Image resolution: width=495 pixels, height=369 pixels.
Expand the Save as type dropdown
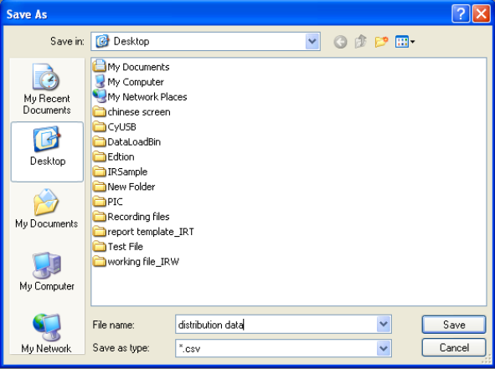[x=384, y=348]
